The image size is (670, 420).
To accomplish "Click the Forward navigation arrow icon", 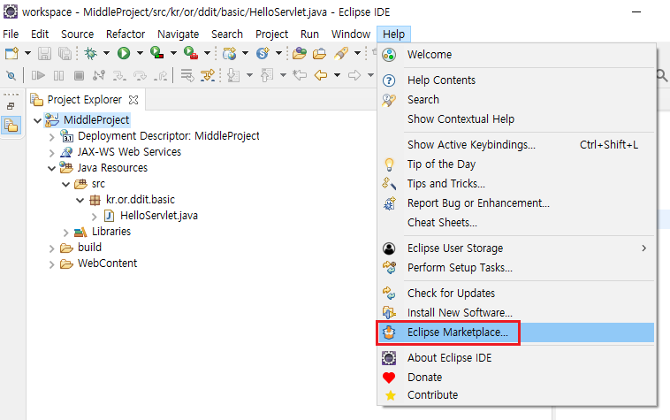I will click(354, 76).
